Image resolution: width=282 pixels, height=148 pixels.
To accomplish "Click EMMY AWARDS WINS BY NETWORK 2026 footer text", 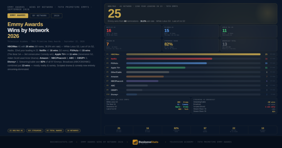I will click(x=102, y=142).
